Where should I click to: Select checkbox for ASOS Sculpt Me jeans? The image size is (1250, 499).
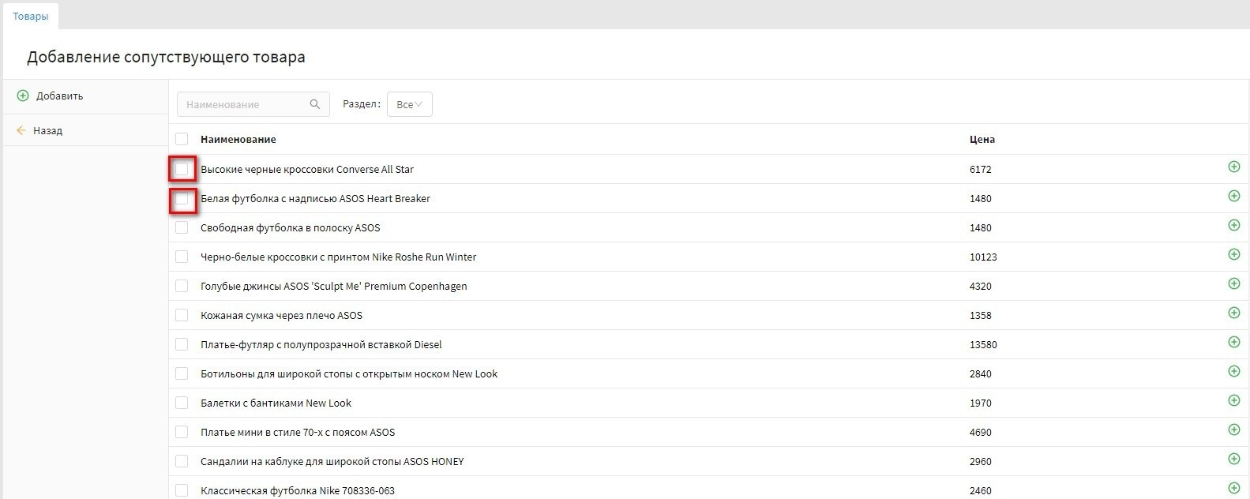[x=182, y=286]
